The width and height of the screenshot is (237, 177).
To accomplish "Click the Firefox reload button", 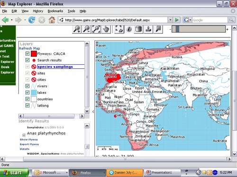I will coord(32,20).
